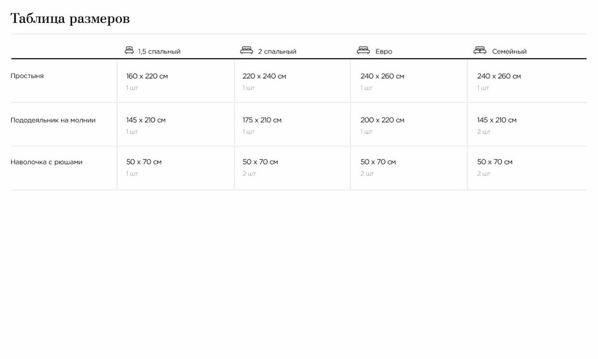This screenshot has height=359, width=598.
Task: Click the 2 спальный bed icon
Action: point(246,50)
